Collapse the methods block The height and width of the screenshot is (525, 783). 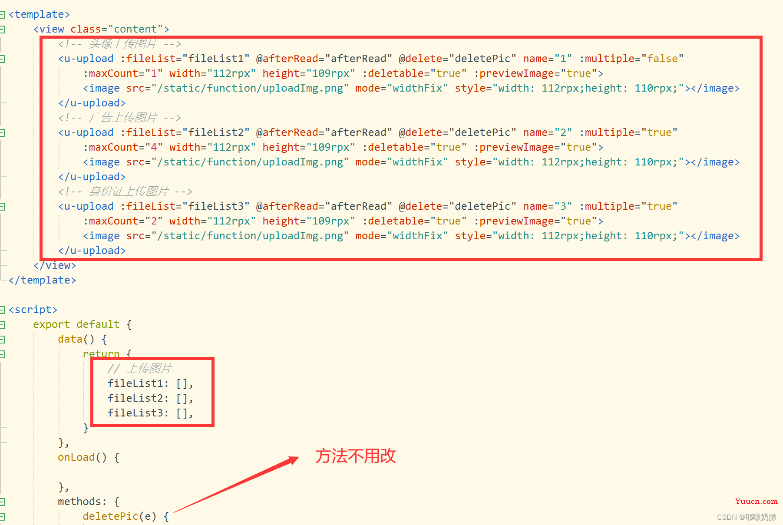[x=2, y=502]
